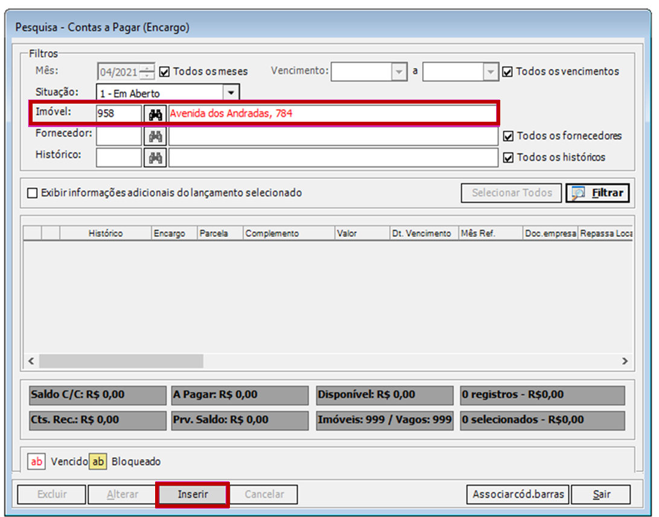Sort by the Valor column header
Image resolution: width=659 pixels, height=517 pixels.
pos(362,233)
